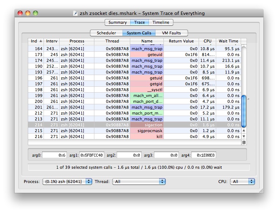Minimize the window with the yellow button
278x213 pixels.
coord(28,13)
